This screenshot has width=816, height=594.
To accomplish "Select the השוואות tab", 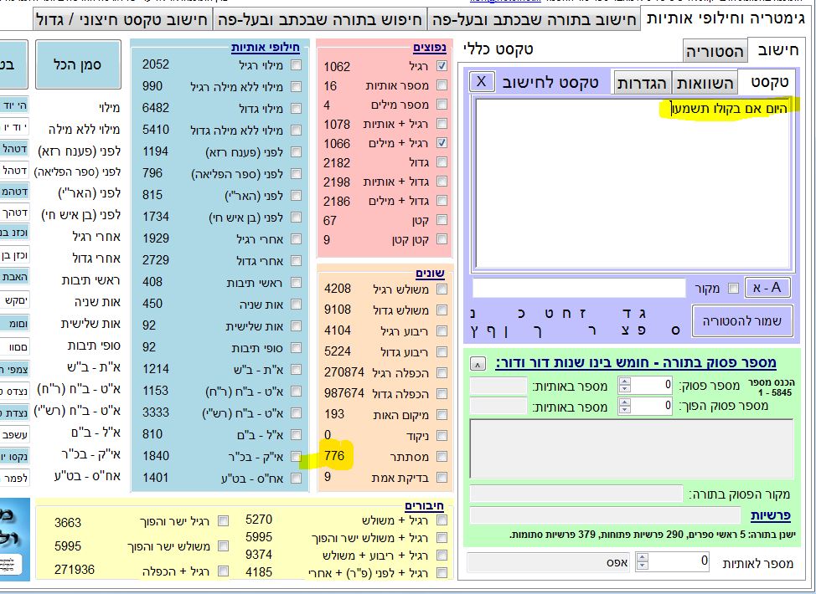I will [705, 82].
